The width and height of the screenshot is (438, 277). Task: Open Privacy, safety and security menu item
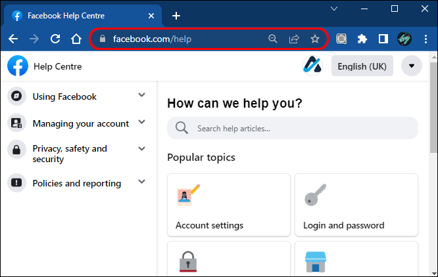point(70,154)
